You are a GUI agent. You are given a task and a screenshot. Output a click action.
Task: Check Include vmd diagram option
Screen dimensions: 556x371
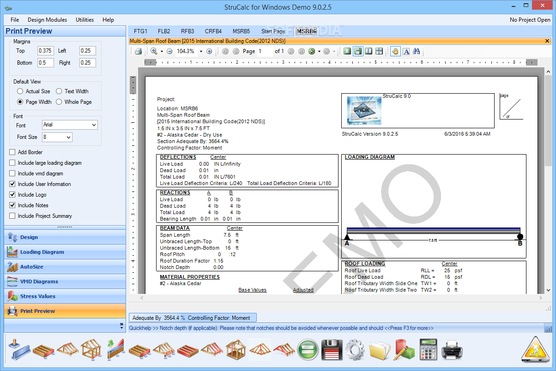click(x=12, y=174)
